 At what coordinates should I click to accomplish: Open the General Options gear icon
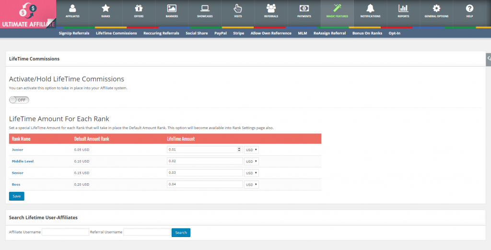(436, 9)
